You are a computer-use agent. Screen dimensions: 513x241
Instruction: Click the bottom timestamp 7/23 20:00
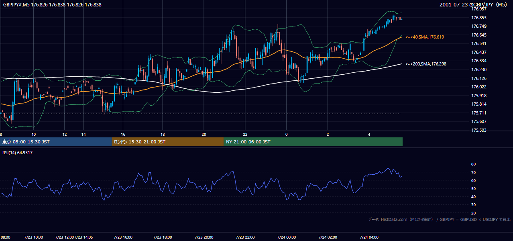pyautogui.click(x=204, y=237)
